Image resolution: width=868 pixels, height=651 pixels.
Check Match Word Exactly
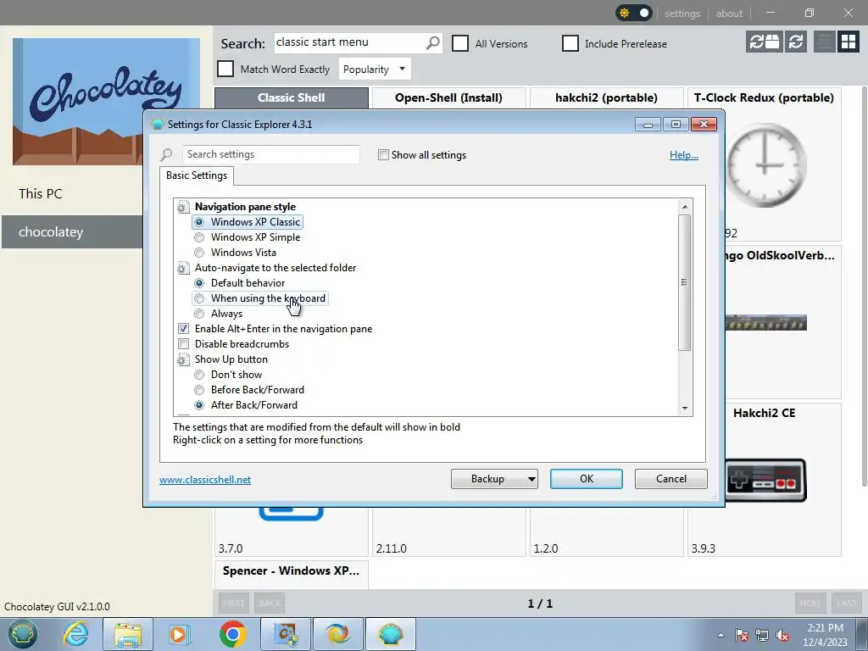(x=225, y=69)
